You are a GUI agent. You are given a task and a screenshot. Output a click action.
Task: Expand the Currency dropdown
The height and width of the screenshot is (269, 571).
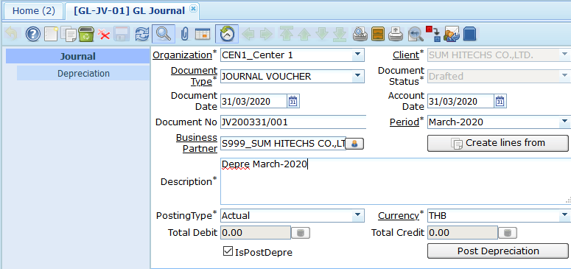pos(565,215)
